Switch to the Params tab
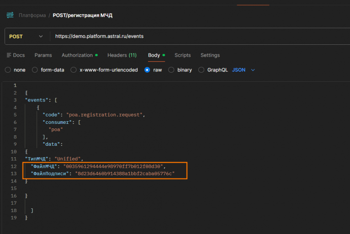Image resolution: width=350 pixels, height=234 pixels. coord(43,55)
